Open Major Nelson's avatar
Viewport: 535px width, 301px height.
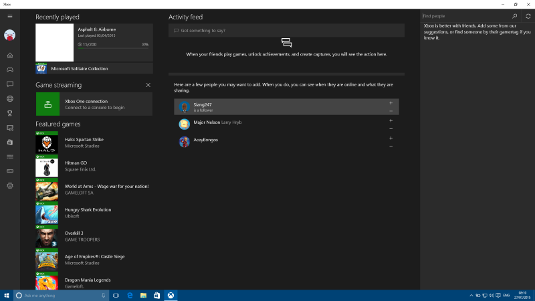pos(185,124)
